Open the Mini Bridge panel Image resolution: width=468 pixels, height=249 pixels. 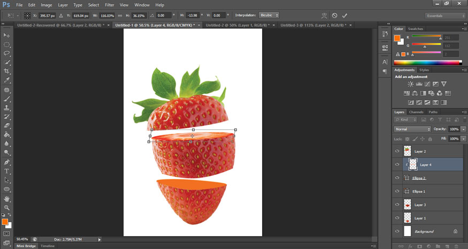tap(26, 246)
